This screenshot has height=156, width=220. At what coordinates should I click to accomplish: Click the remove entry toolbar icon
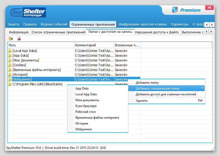pyautogui.click(x=19, y=38)
